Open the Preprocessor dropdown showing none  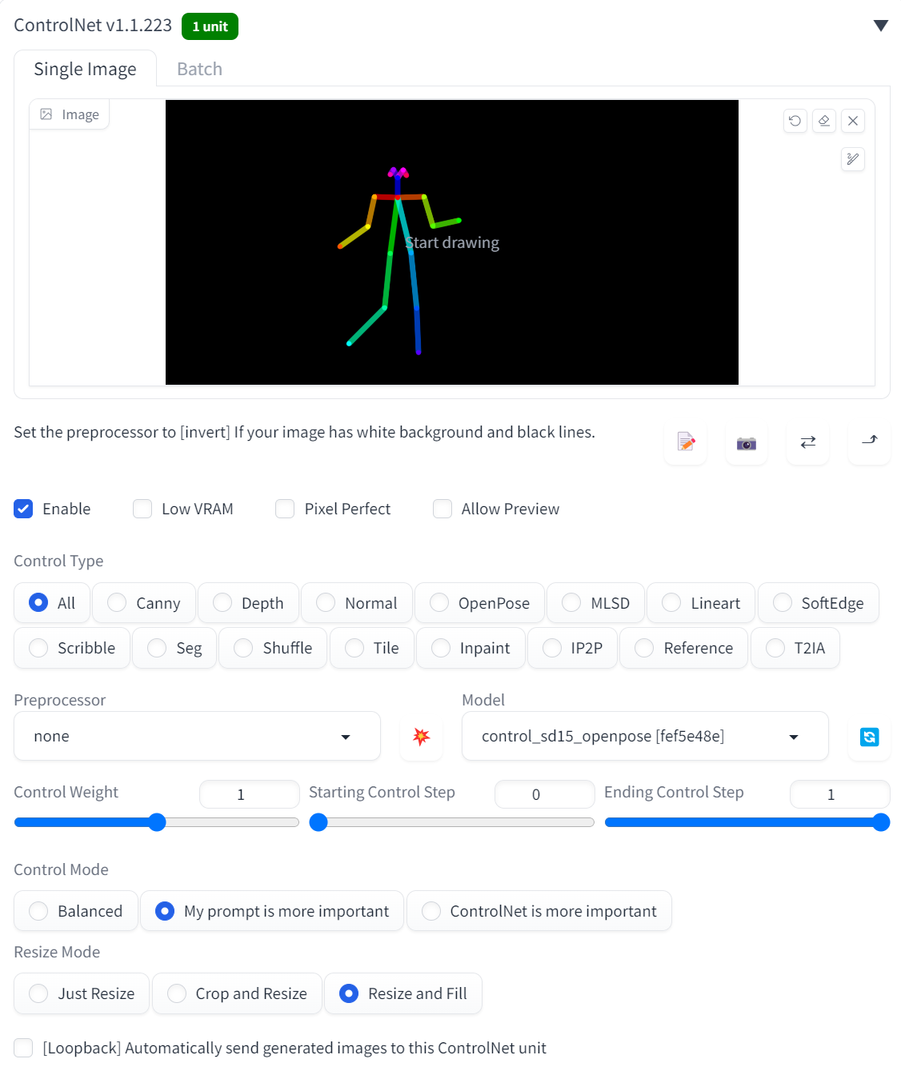(x=197, y=736)
